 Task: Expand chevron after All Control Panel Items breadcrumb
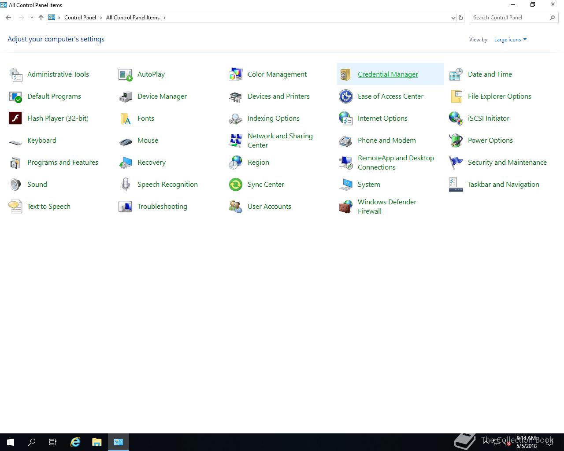tap(164, 18)
